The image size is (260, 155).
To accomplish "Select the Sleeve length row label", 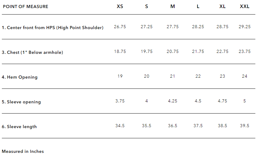I will pos(19,127).
